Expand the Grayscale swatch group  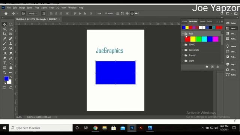coord(183,50)
